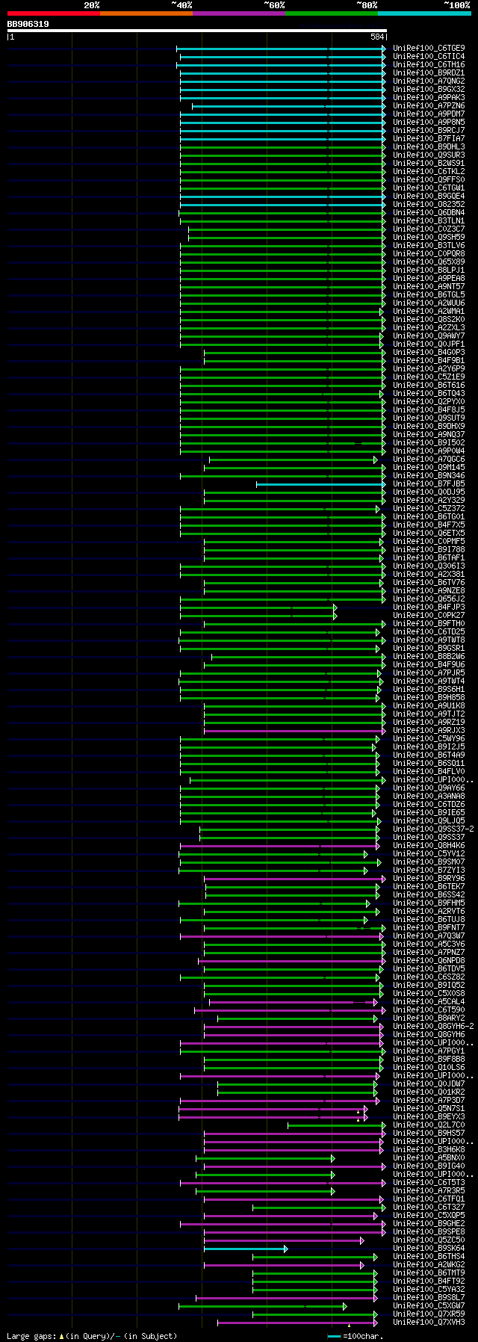Select the UniRef100_C5XGW7 label

429,1305
